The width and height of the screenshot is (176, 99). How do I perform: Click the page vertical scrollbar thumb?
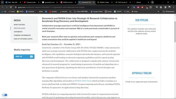(x=175, y=32)
